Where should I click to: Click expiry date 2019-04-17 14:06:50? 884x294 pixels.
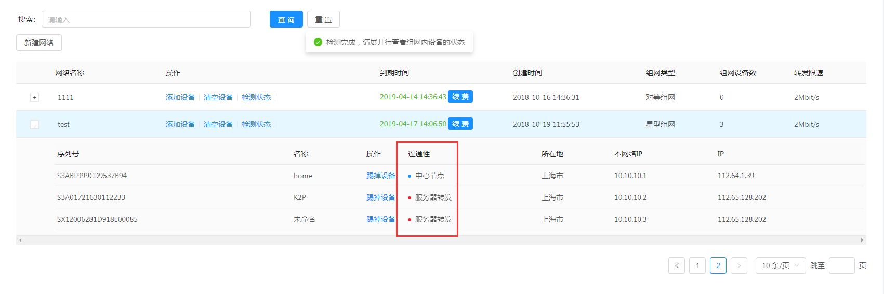(413, 124)
